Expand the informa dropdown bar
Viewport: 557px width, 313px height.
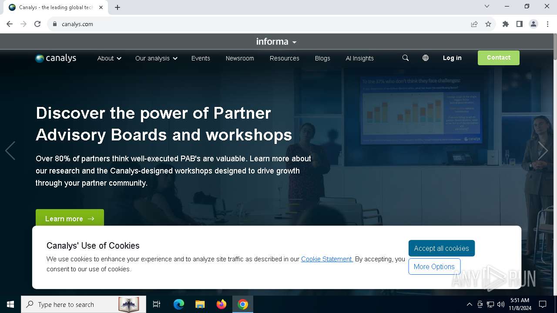[x=276, y=42]
